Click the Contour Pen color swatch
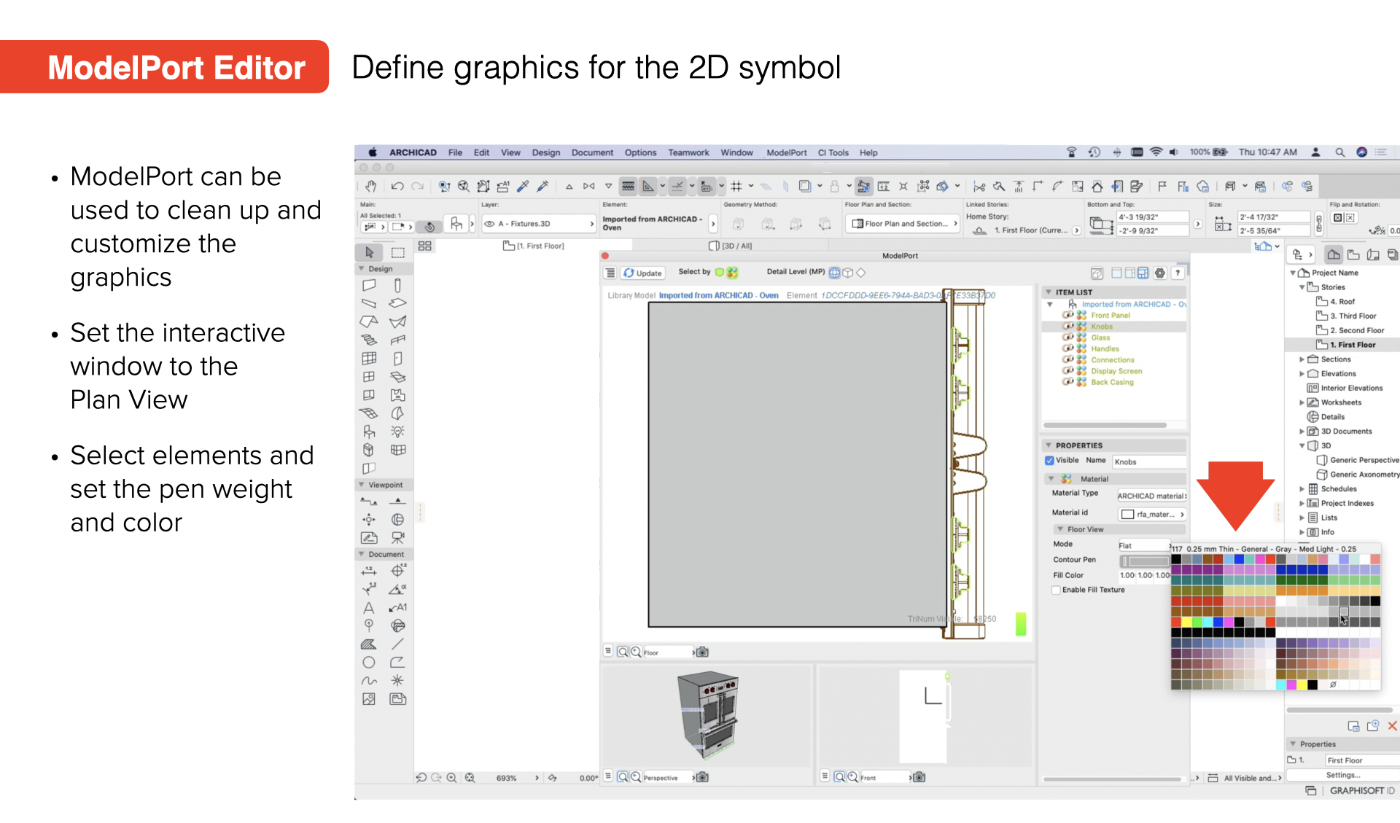The width and height of the screenshot is (1400, 823). (1144, 561)
